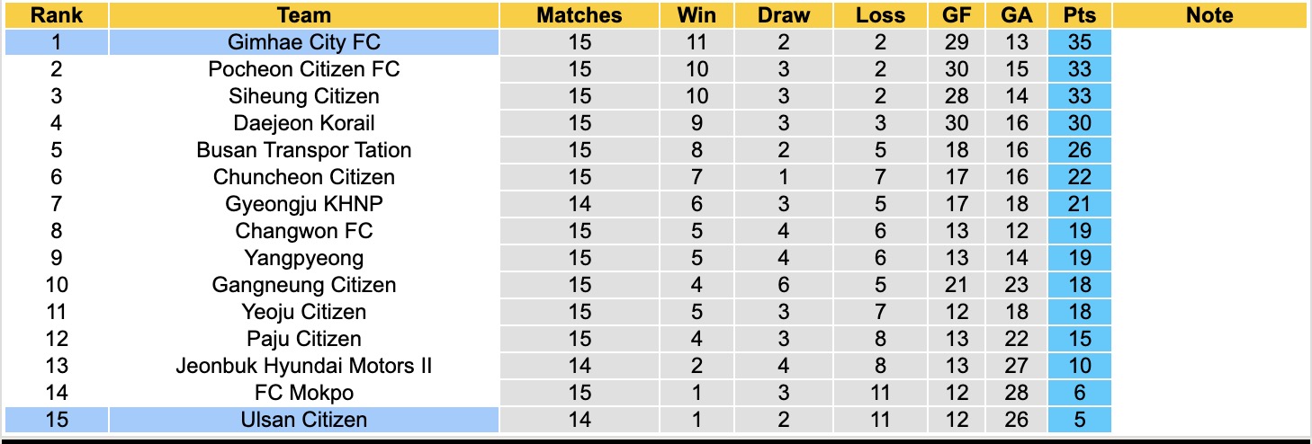Click the Loss column header

click(x=880, y=15)
